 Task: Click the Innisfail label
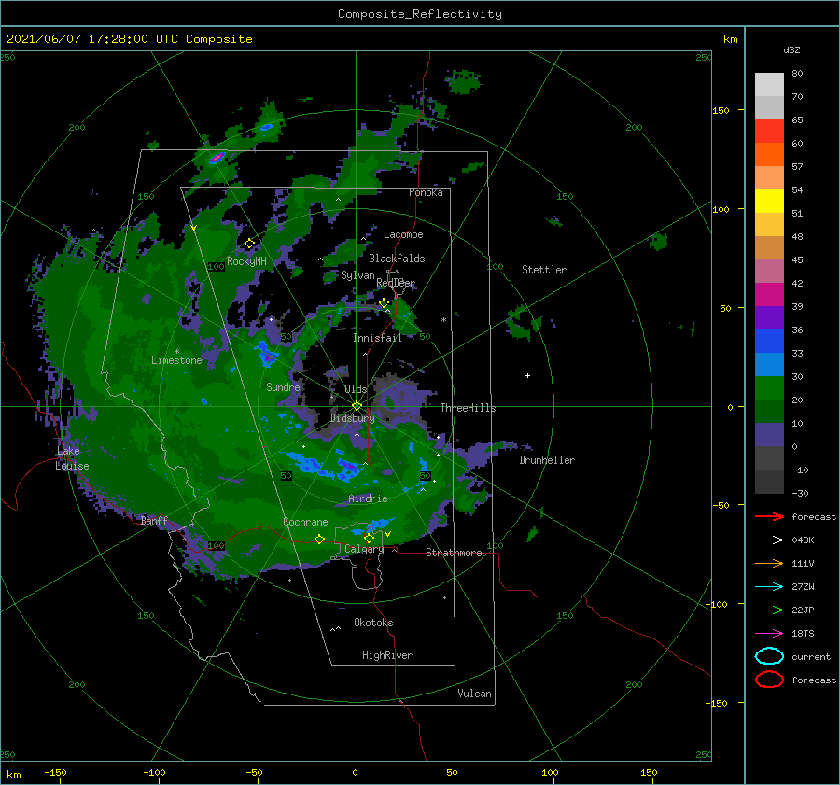coord(377,338)
